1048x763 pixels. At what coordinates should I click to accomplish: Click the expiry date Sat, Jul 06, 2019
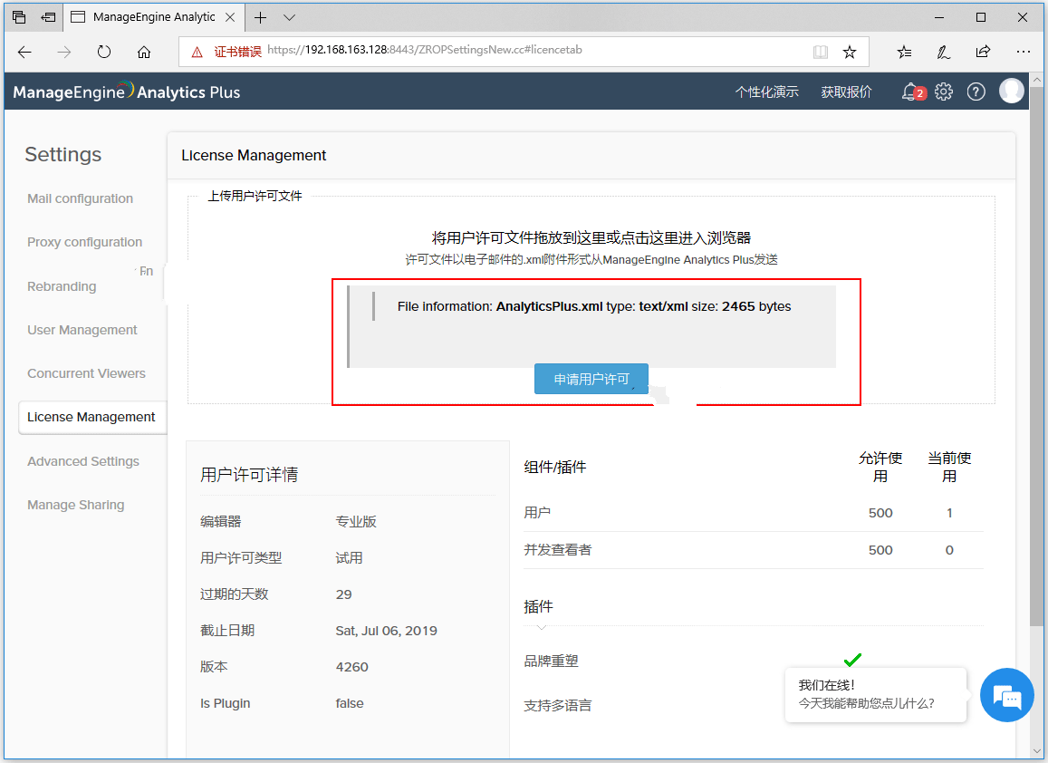click(386, 631)
